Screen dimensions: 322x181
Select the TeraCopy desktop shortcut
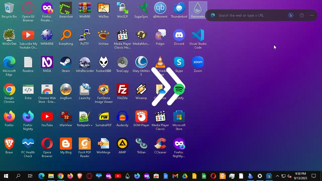(x=122, y=65)
